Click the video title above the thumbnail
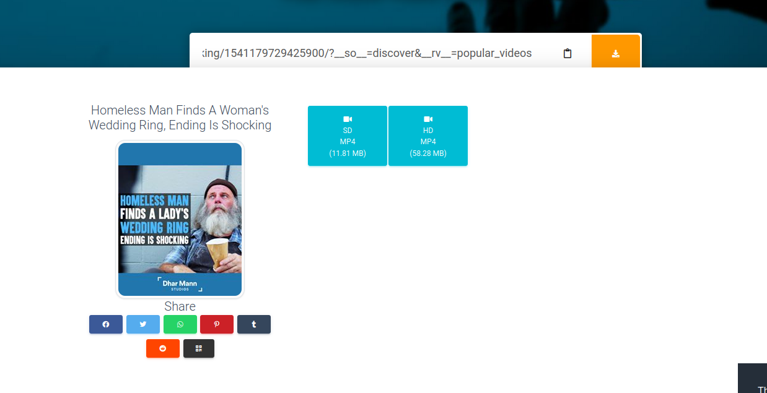The width and height of the screenshot is (767, 393). point(180,118)
